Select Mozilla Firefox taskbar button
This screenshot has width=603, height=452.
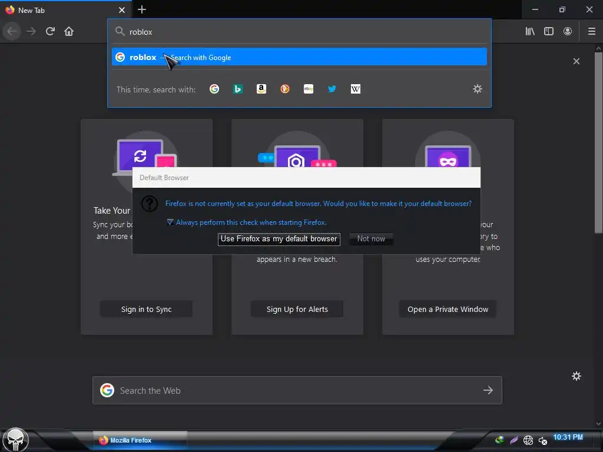click(140, 440)
